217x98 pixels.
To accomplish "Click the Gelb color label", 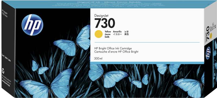I will (x=107, y=37).
